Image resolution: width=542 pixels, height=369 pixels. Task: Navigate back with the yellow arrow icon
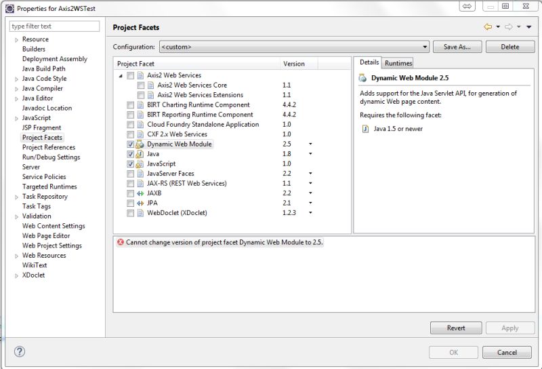pyautogui.click(x=488, y=26)
